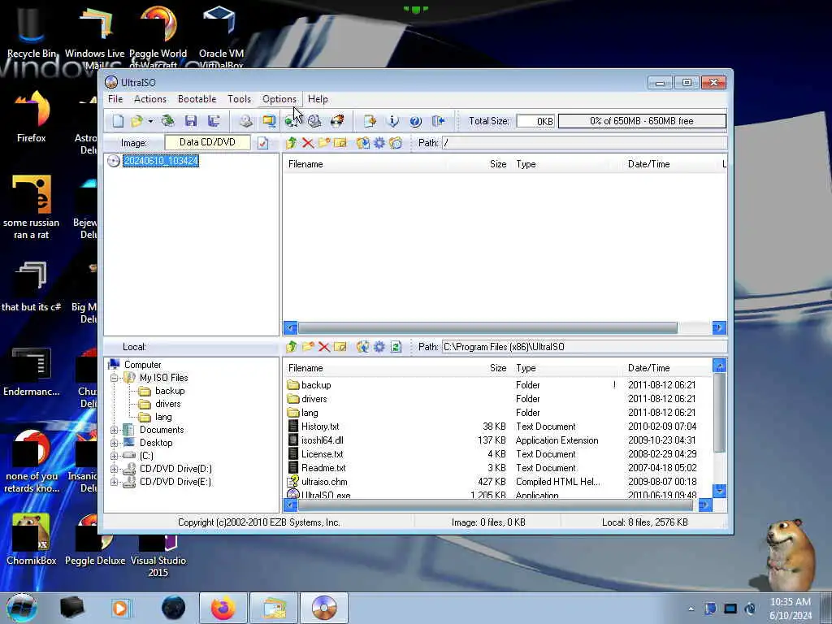The height and width of the screenshot is (624, 832).
Task: Select ultraiso.chm in the local file list
Action: pyautogui.click(x=324, y=482)
